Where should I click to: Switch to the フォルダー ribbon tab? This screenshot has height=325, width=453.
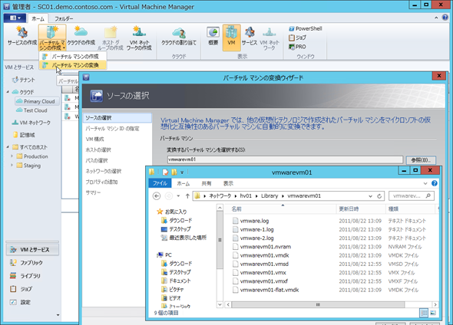click(64, 18)
